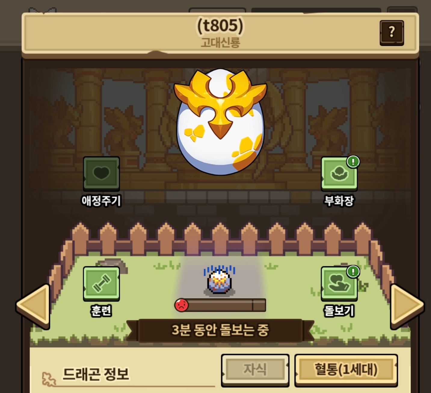Click the alert badge on 부화장
Viewport: 431px width, 393px height.
(x=353, y=161)
